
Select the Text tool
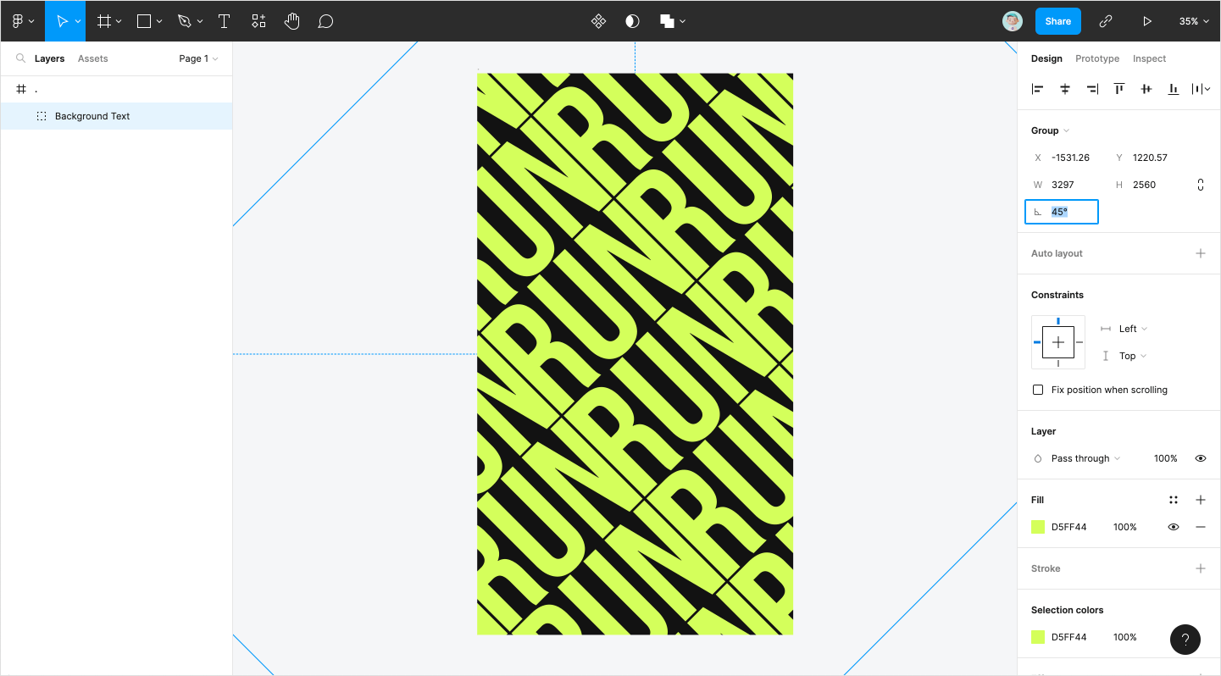[224, 21]
